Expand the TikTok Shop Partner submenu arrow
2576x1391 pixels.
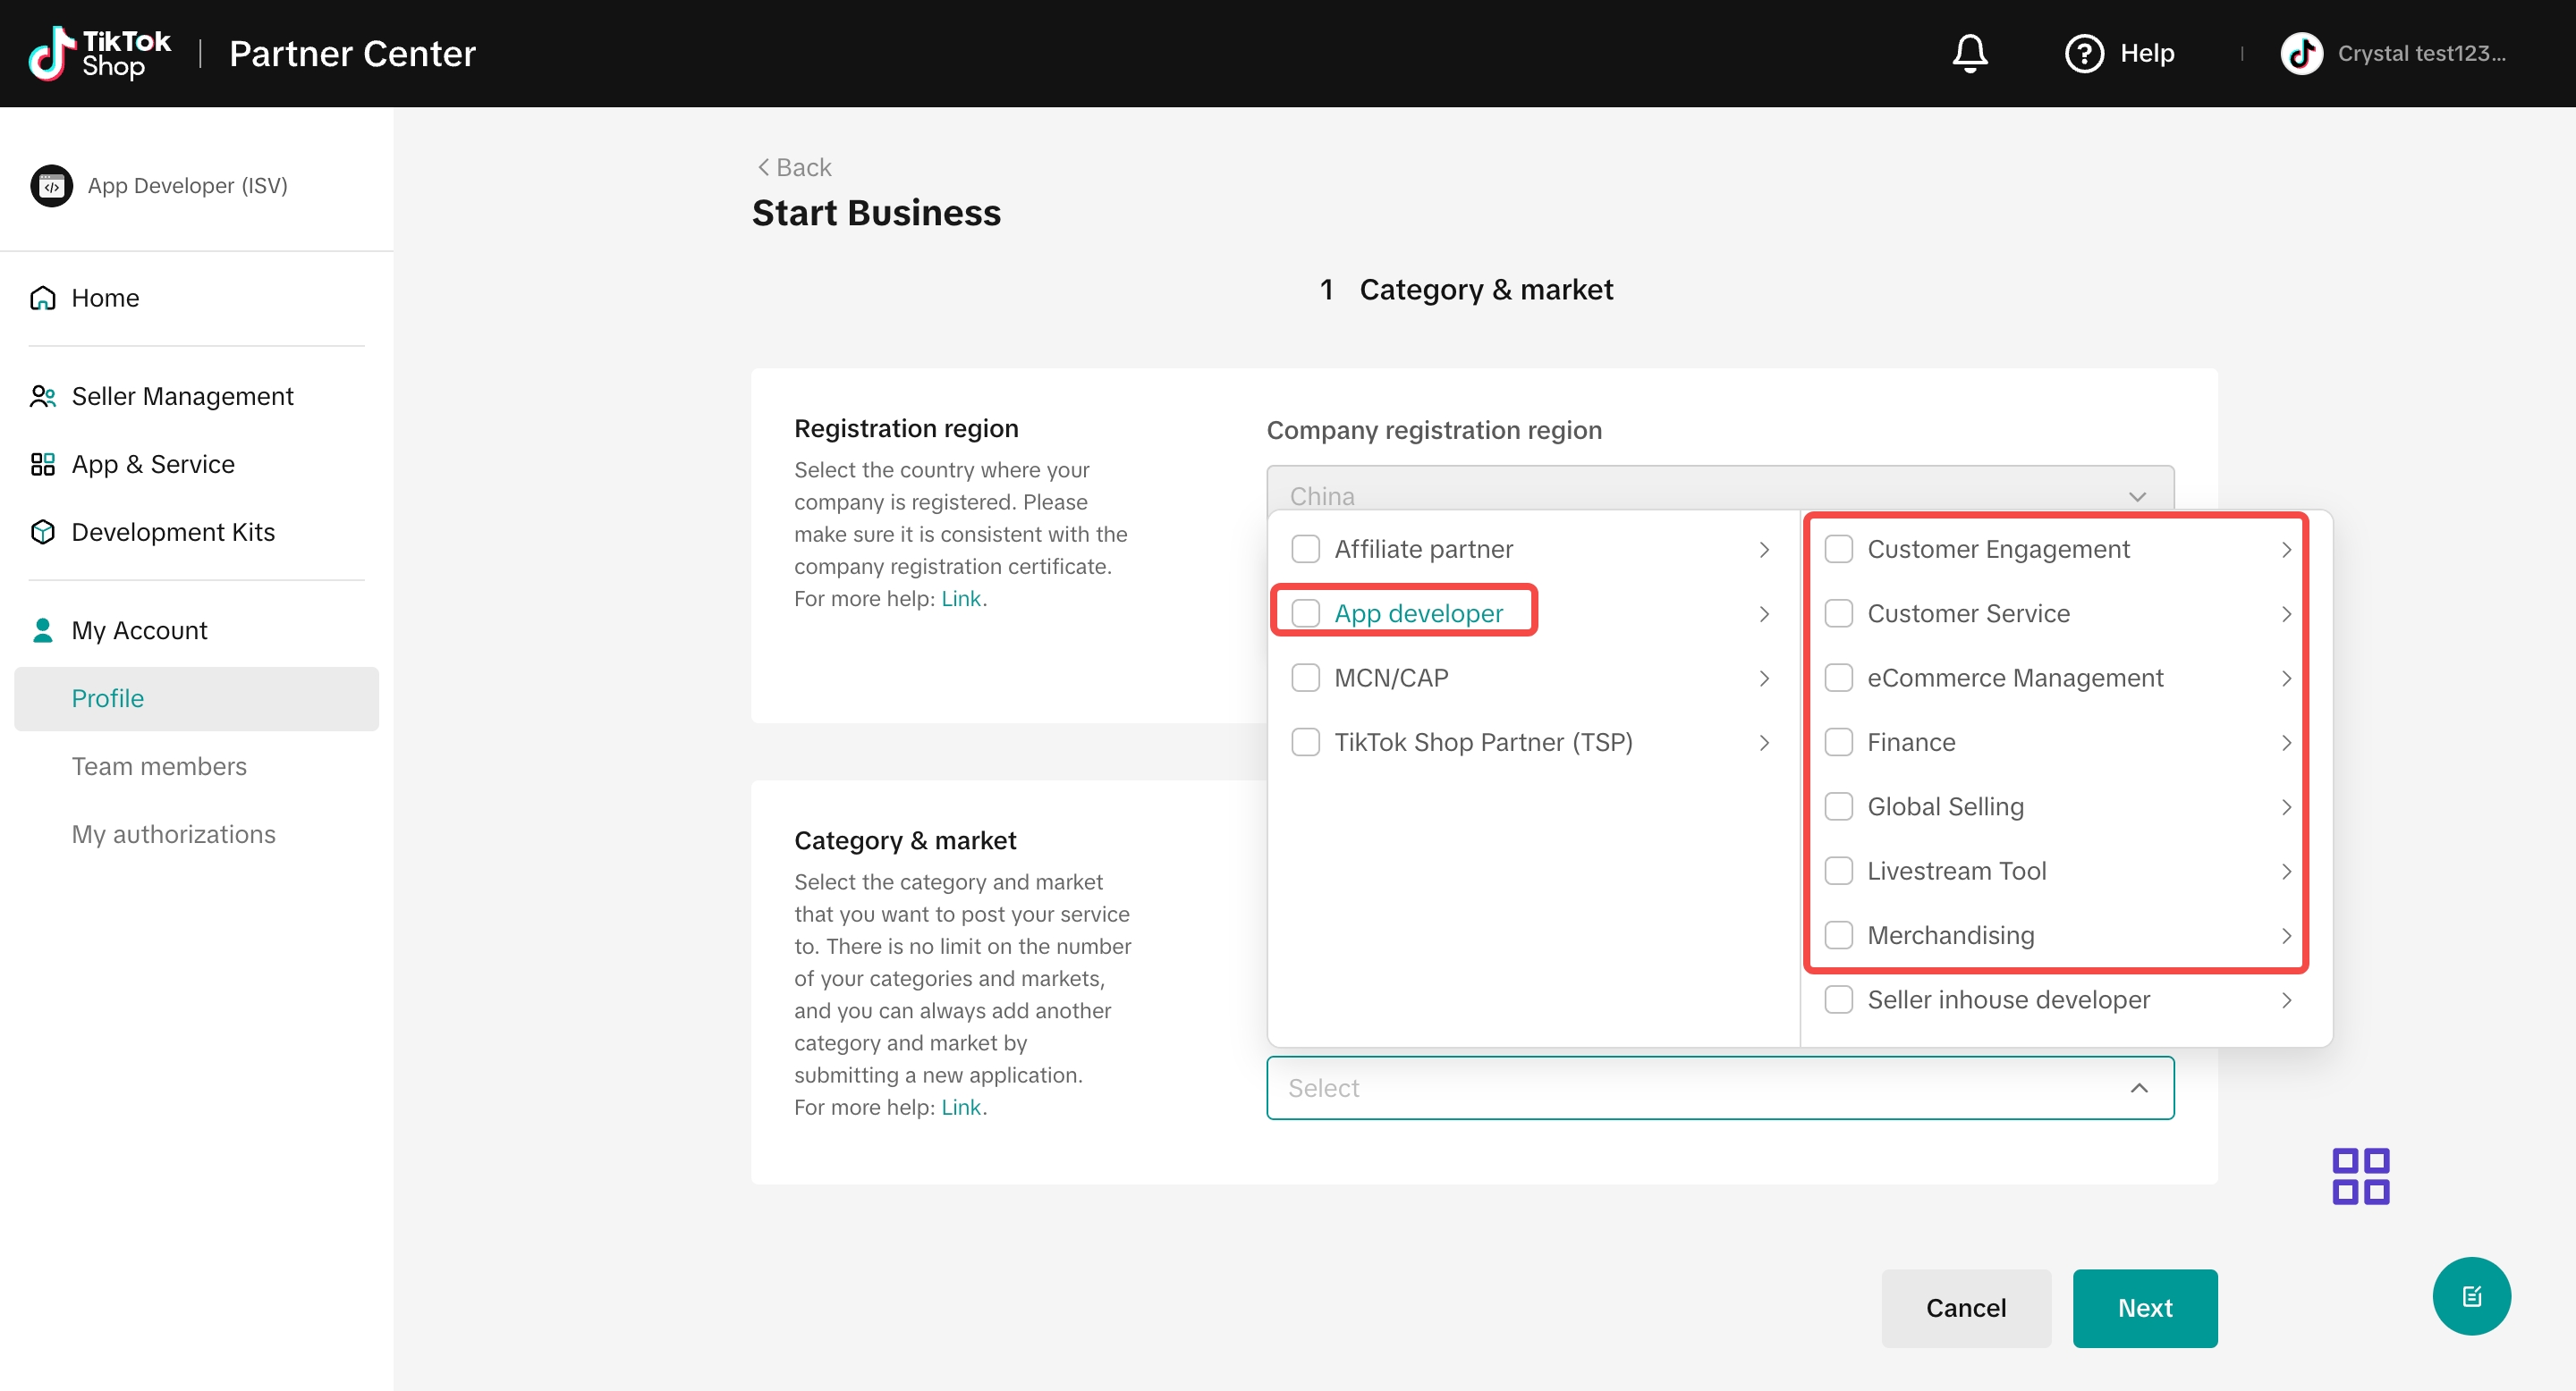pyautogui.click(x=1764, y=743)
